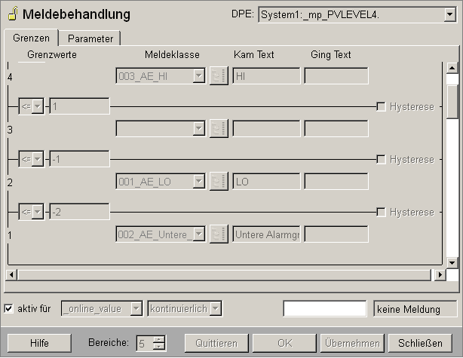This screenshot has width=463, height=358.
Task: Click the horizontal scrollbar right arrow
Action: [440, 275]
